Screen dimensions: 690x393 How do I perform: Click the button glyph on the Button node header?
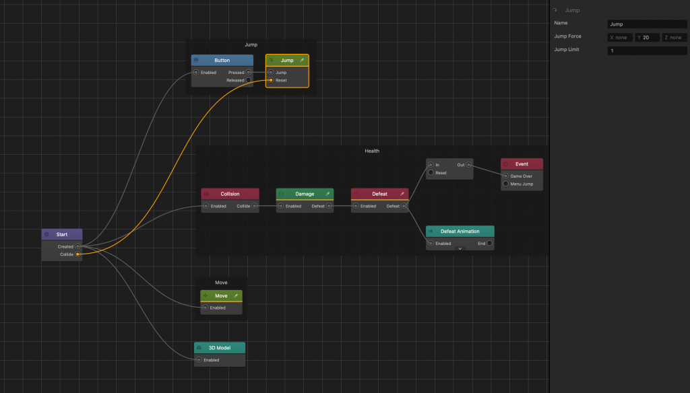(196, 60)
